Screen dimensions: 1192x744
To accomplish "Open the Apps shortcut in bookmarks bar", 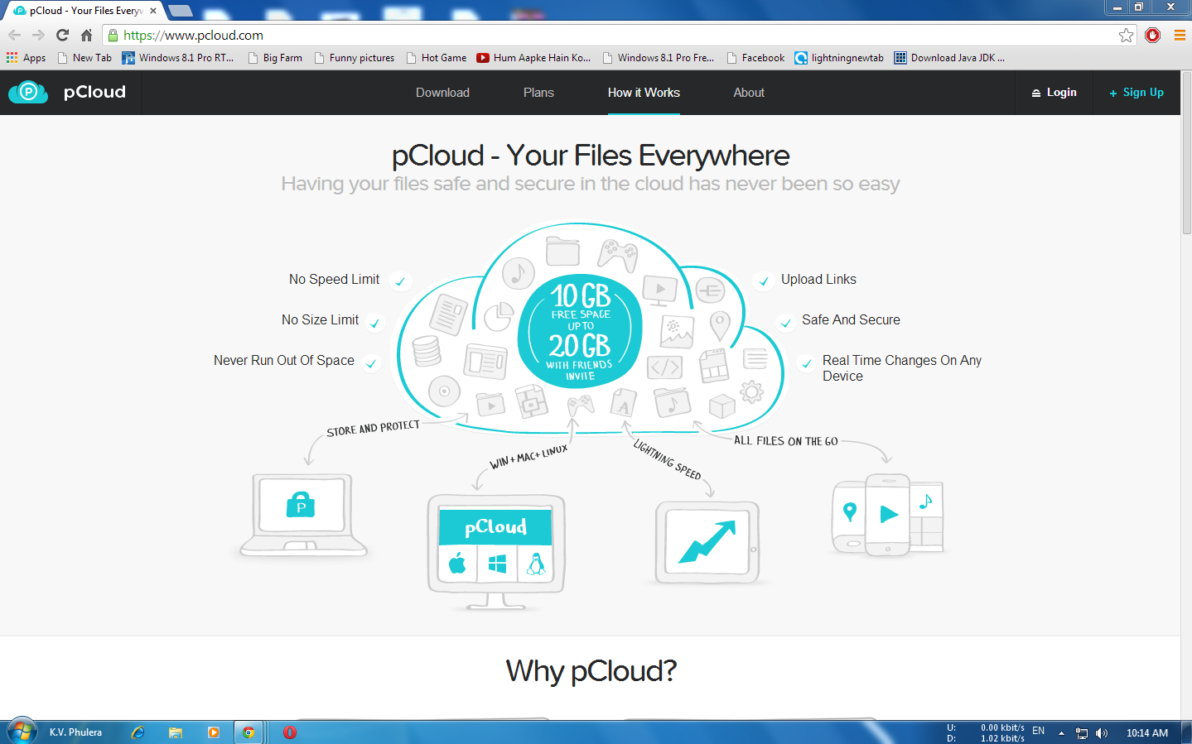I will pyautogui.click(x=26, y=58).
